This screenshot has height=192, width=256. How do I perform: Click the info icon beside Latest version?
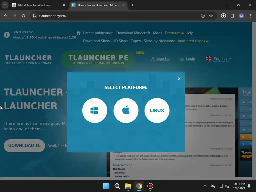(7, 35)
